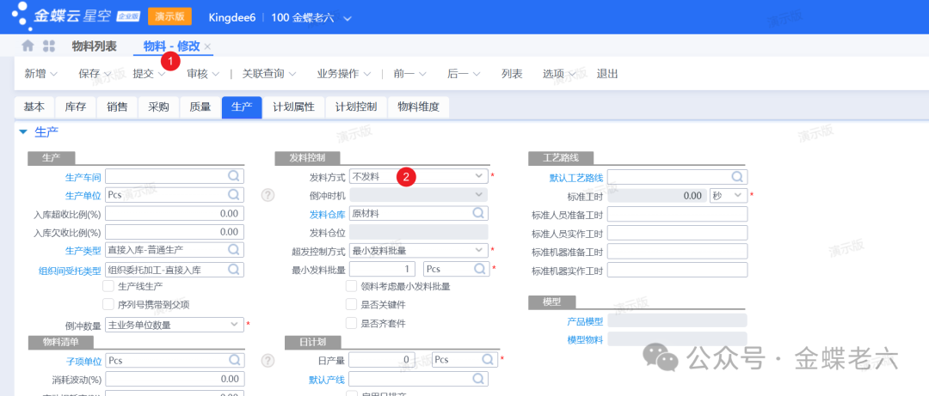Click the help question mark beside 生产单位
The image size is (929, 396).
pyautogui.click(x=268, y=195)
